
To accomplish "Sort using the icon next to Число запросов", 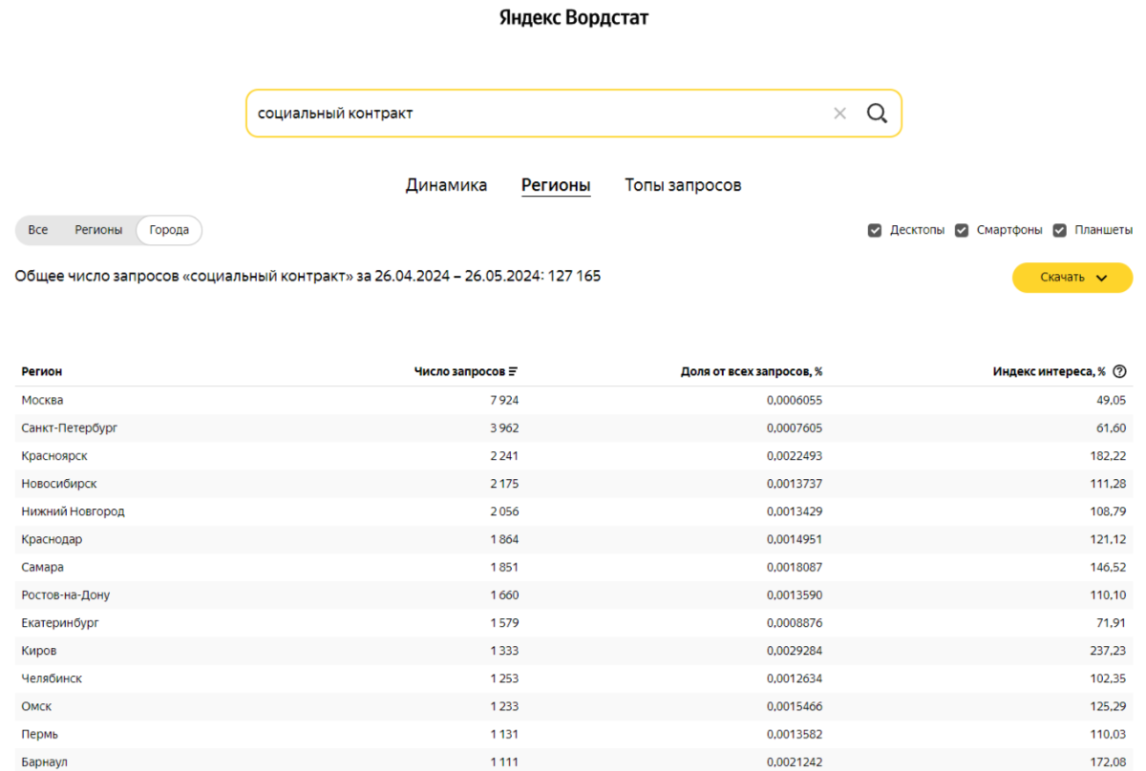I will click(x=513, y=372).
